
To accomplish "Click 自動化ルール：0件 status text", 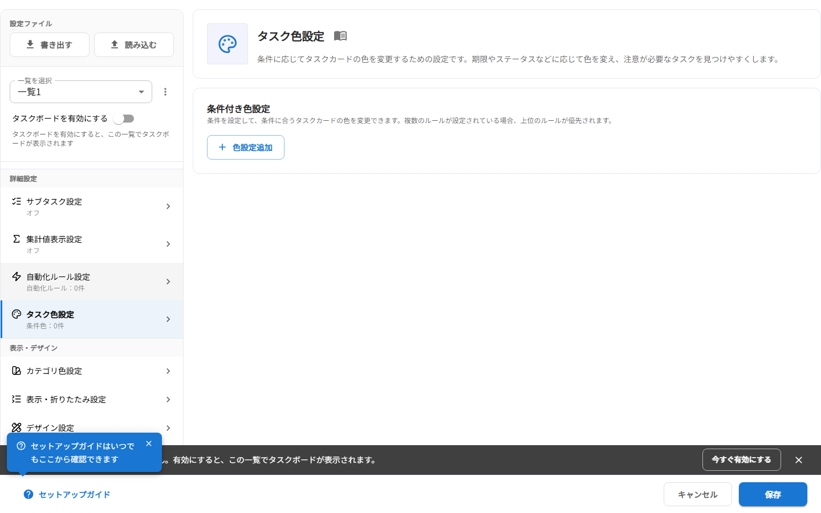I will pyautogui.click(x=55, y=288).
